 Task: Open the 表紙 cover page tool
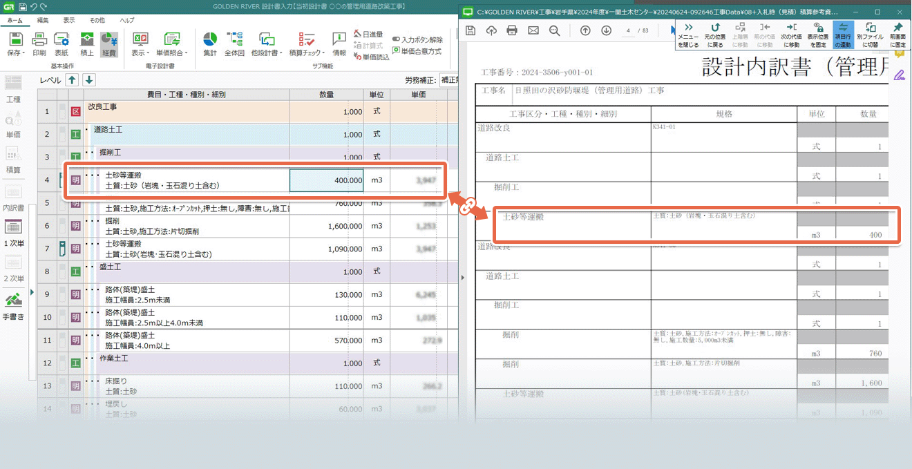[61, 44]
